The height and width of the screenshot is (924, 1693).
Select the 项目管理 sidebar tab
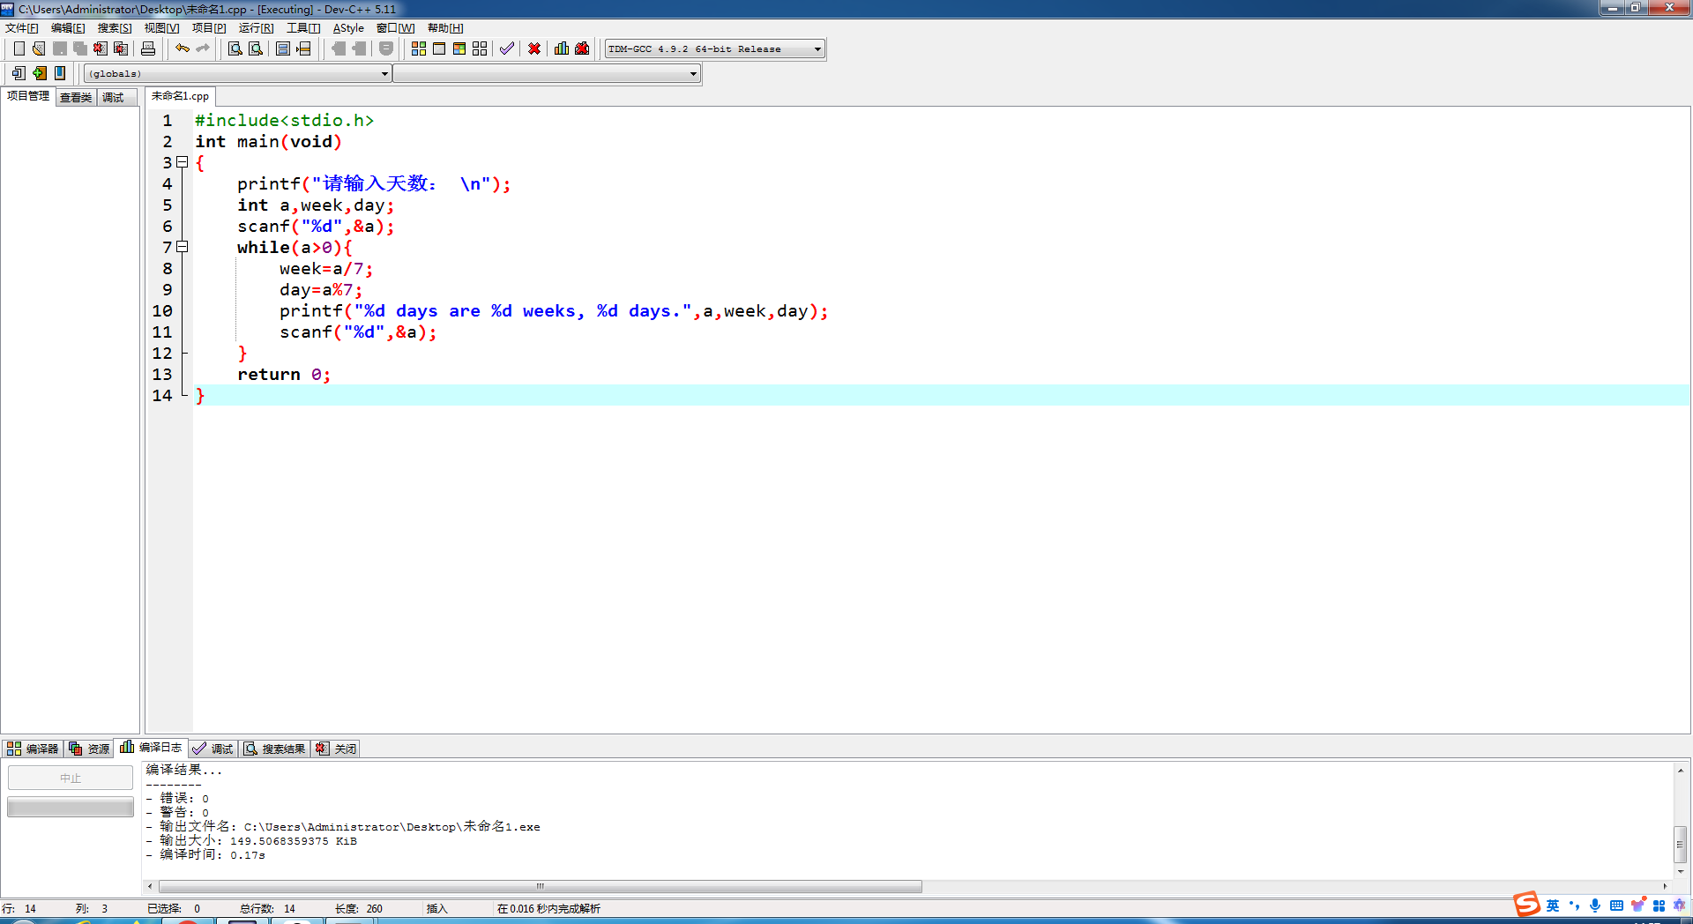28,96
